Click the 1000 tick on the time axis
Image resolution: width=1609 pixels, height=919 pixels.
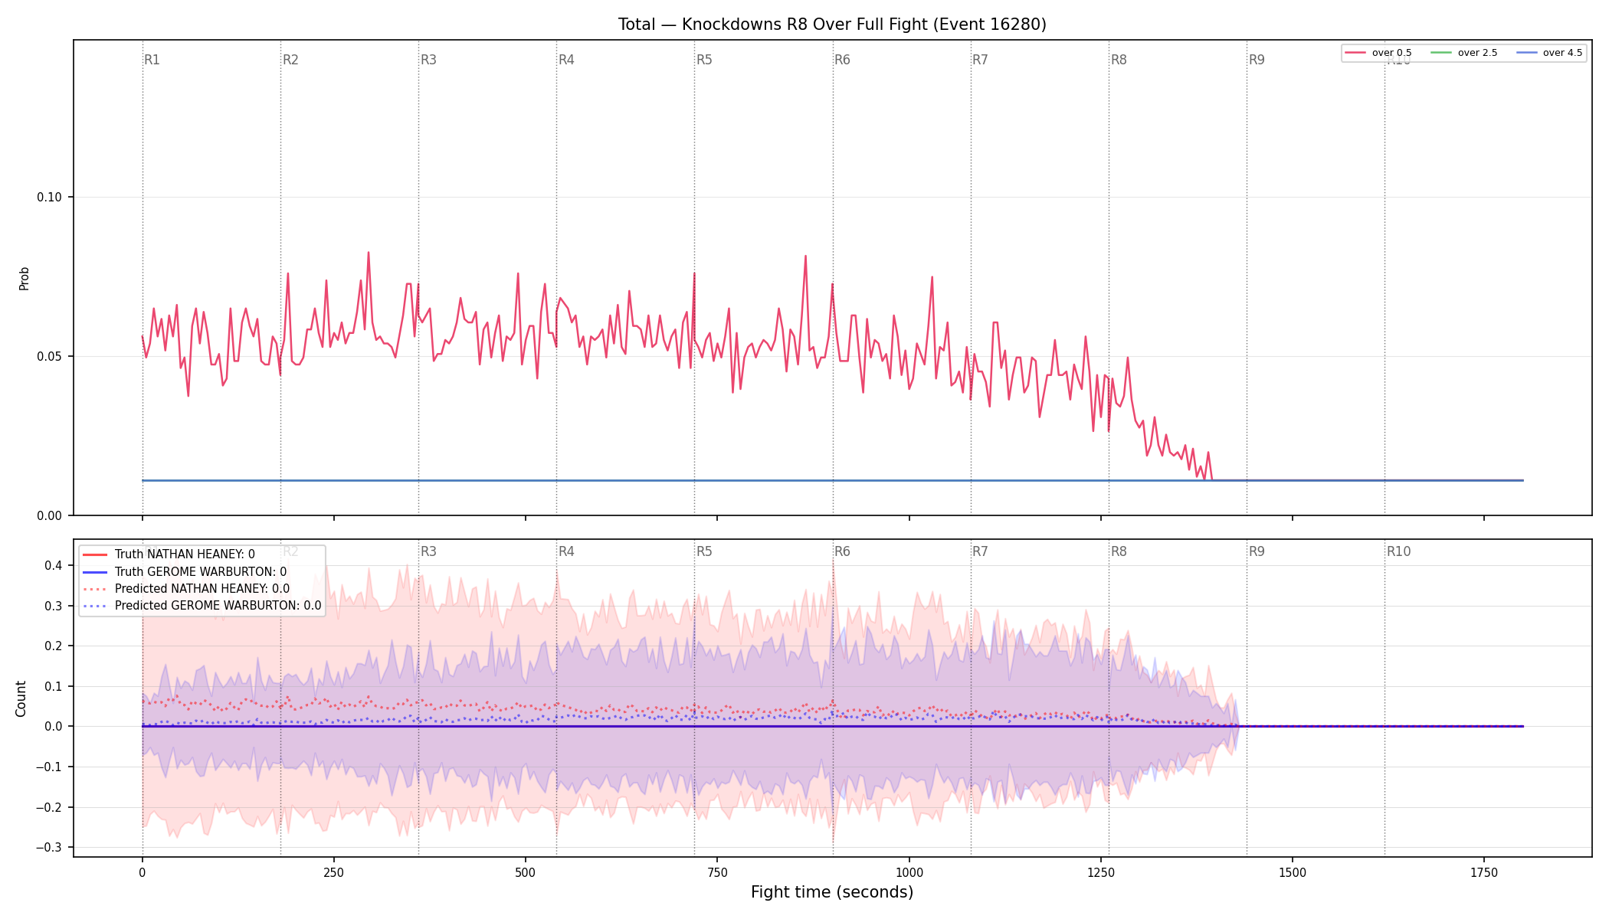pos(909,872)
